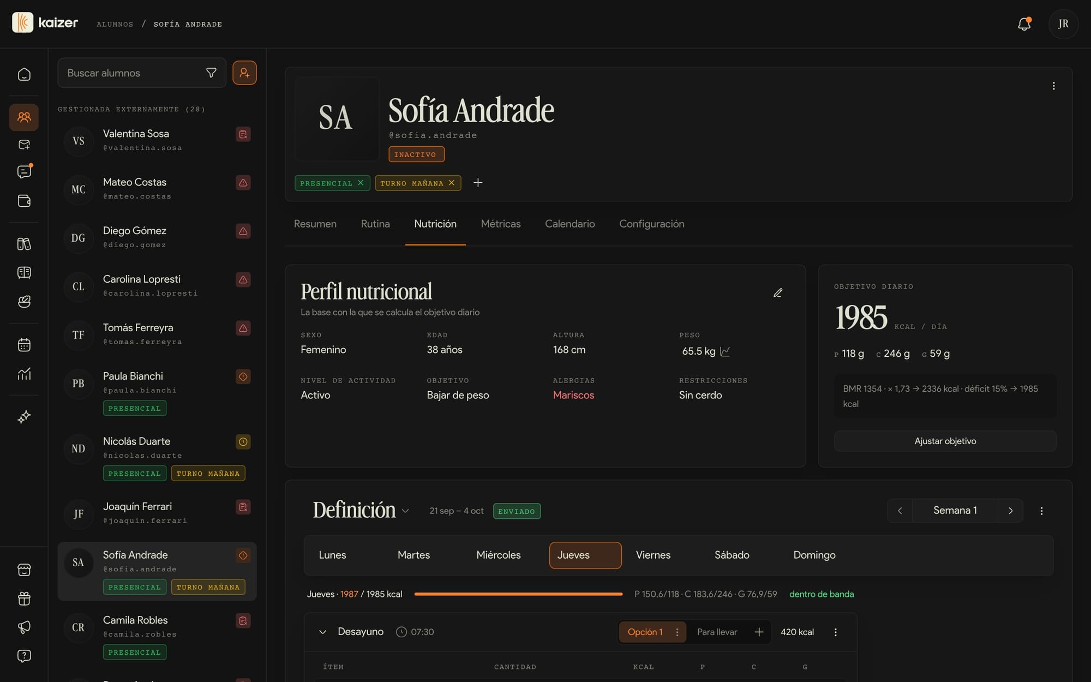Click the Buscar alumnos search field
This screenshot has width=1091, height=682.
pos(142,73)
